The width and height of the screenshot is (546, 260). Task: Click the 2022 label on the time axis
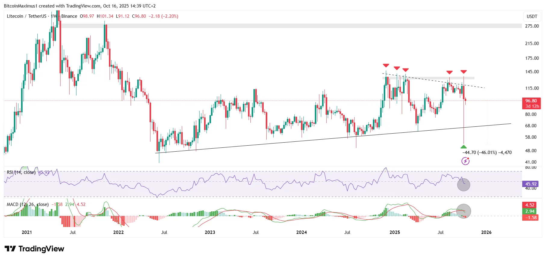(x=118, y=232)
